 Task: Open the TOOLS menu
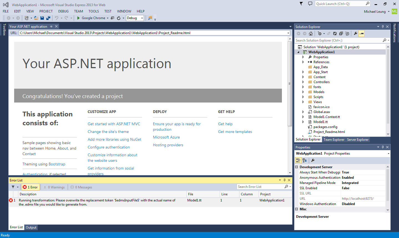pos(94,11)
